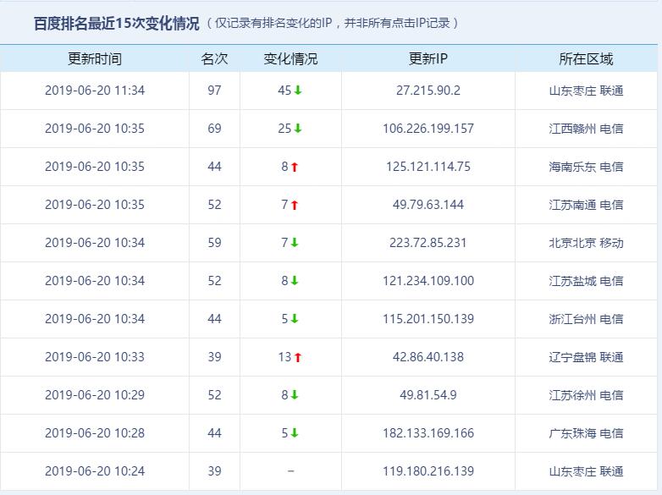Click the 更新IP column header
Viewport: 662px width, 495px height.
click(x=428, y=58)
